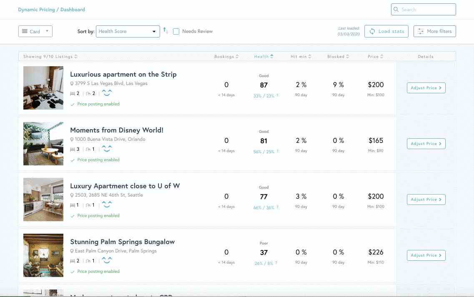Click the 26% / 8% health ratio

(x=263, y=263)
